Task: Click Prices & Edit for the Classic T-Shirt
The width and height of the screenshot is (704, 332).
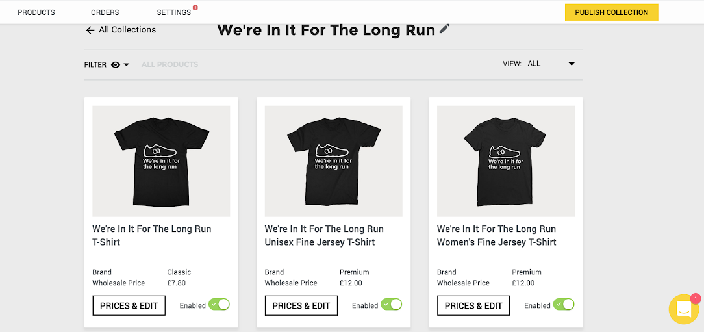Action: click(x=129, y=305)
